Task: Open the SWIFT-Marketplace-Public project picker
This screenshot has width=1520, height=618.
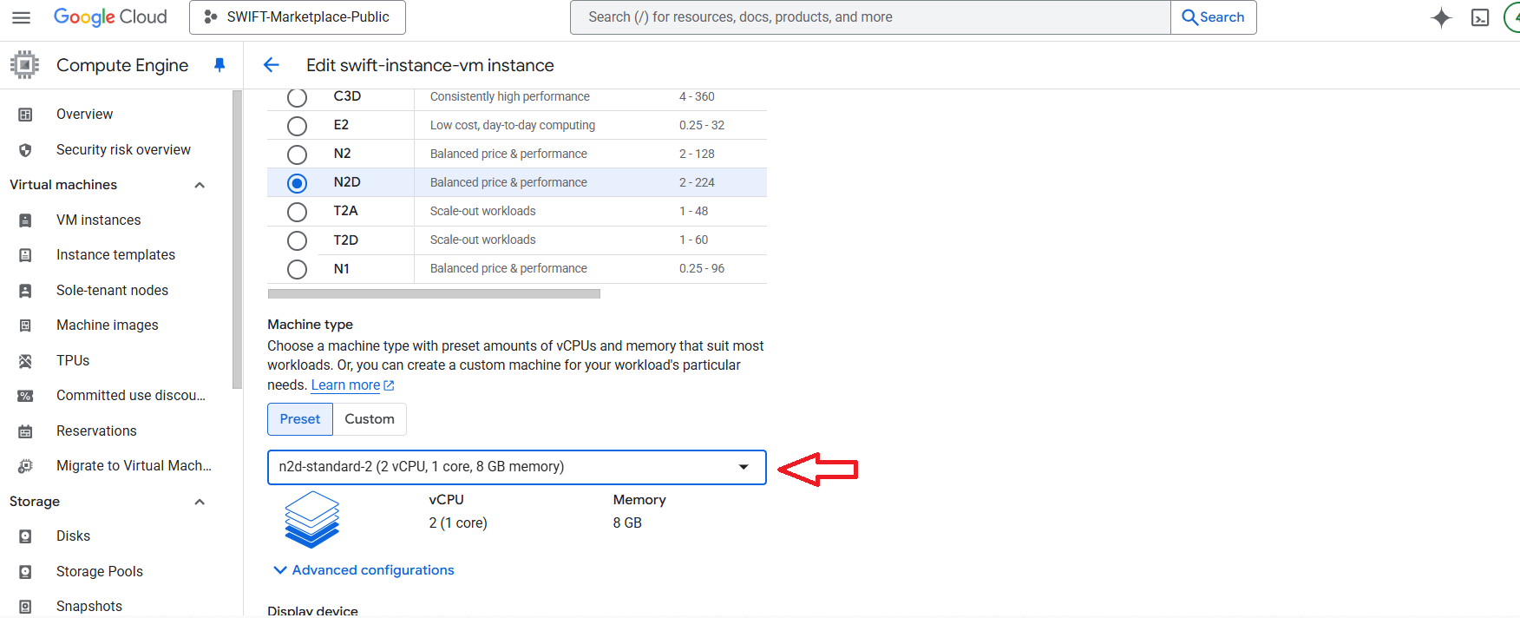Action: [x=298, y=17]
